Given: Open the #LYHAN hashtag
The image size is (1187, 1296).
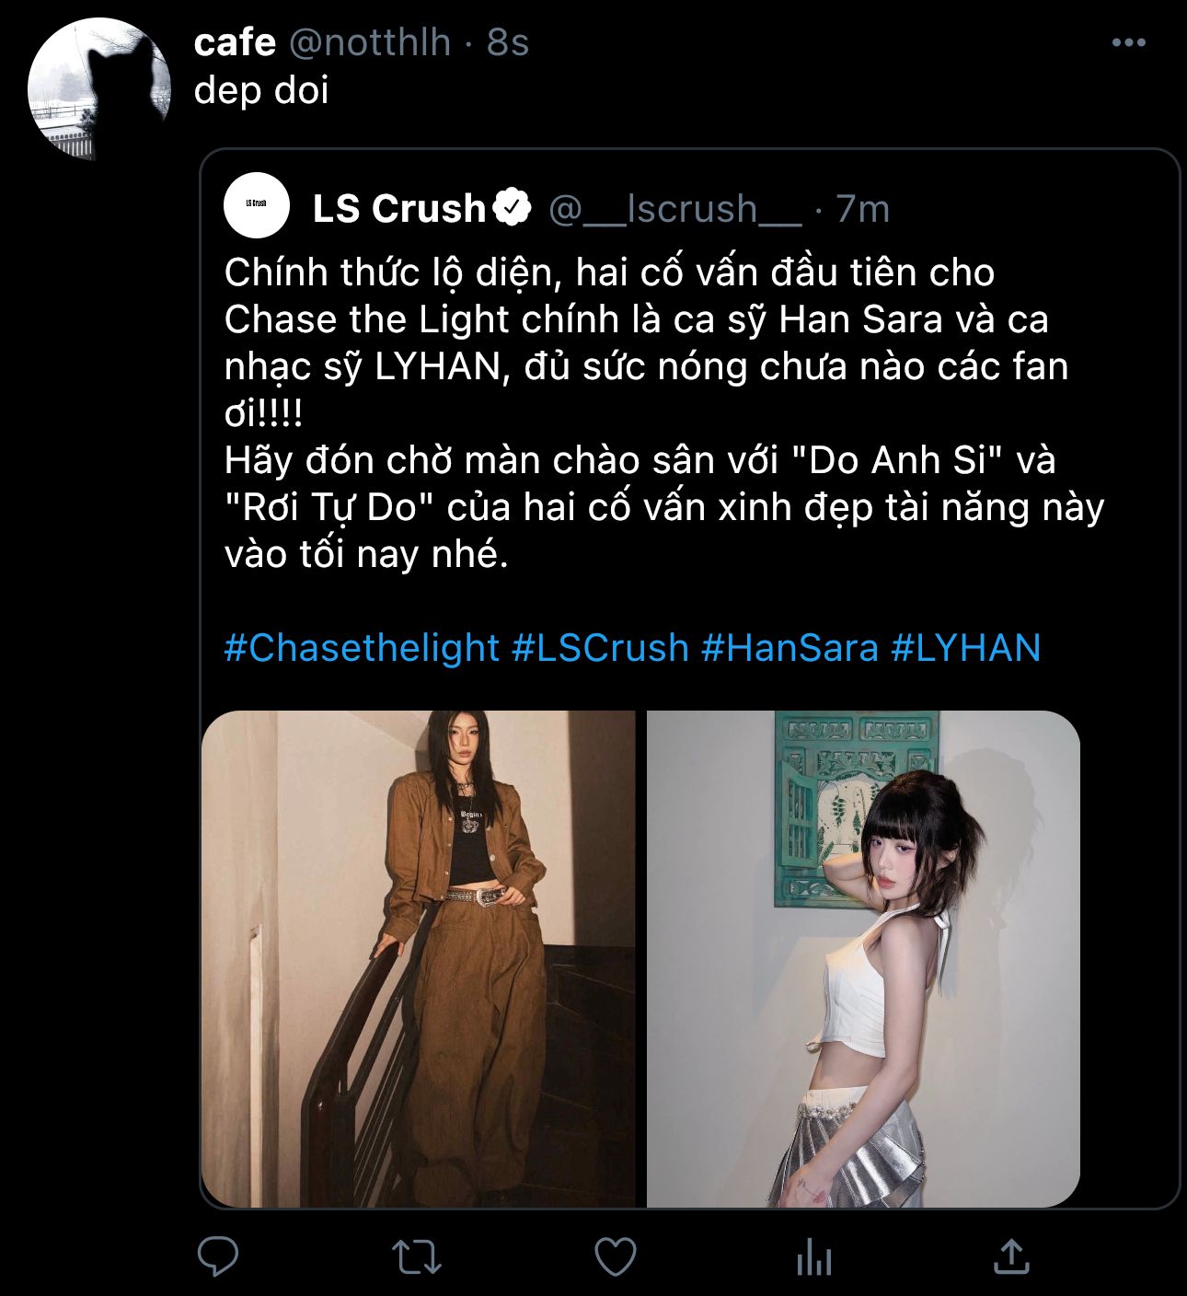Looking at the screenshot, I should coord(965,648).
